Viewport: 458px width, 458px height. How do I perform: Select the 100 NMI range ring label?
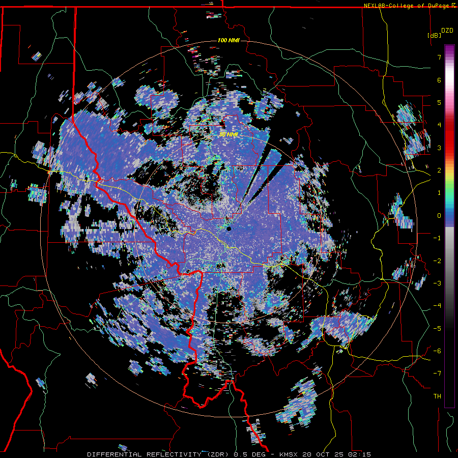point(228,40)
